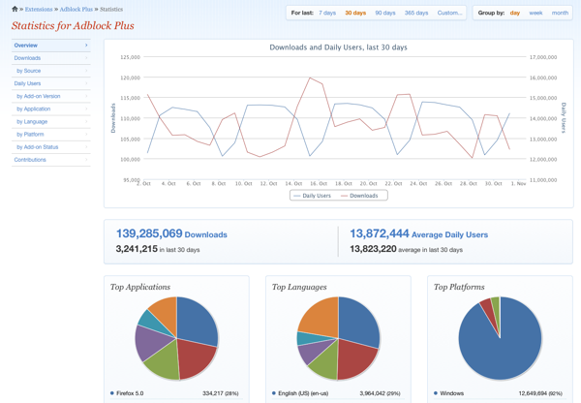Click the chevron on by Language row
Viewport: 581px width, 403px height.
pos(86,122)
